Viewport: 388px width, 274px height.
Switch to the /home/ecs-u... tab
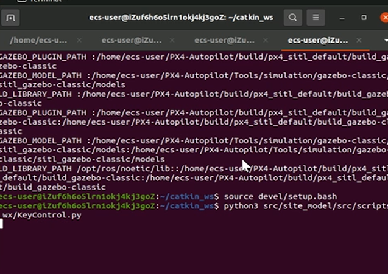click(x=38, y=40)
